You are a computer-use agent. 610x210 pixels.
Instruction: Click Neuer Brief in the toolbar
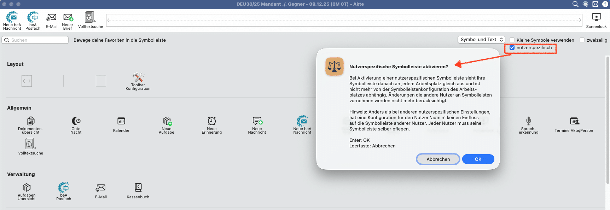tap(68, 18)
